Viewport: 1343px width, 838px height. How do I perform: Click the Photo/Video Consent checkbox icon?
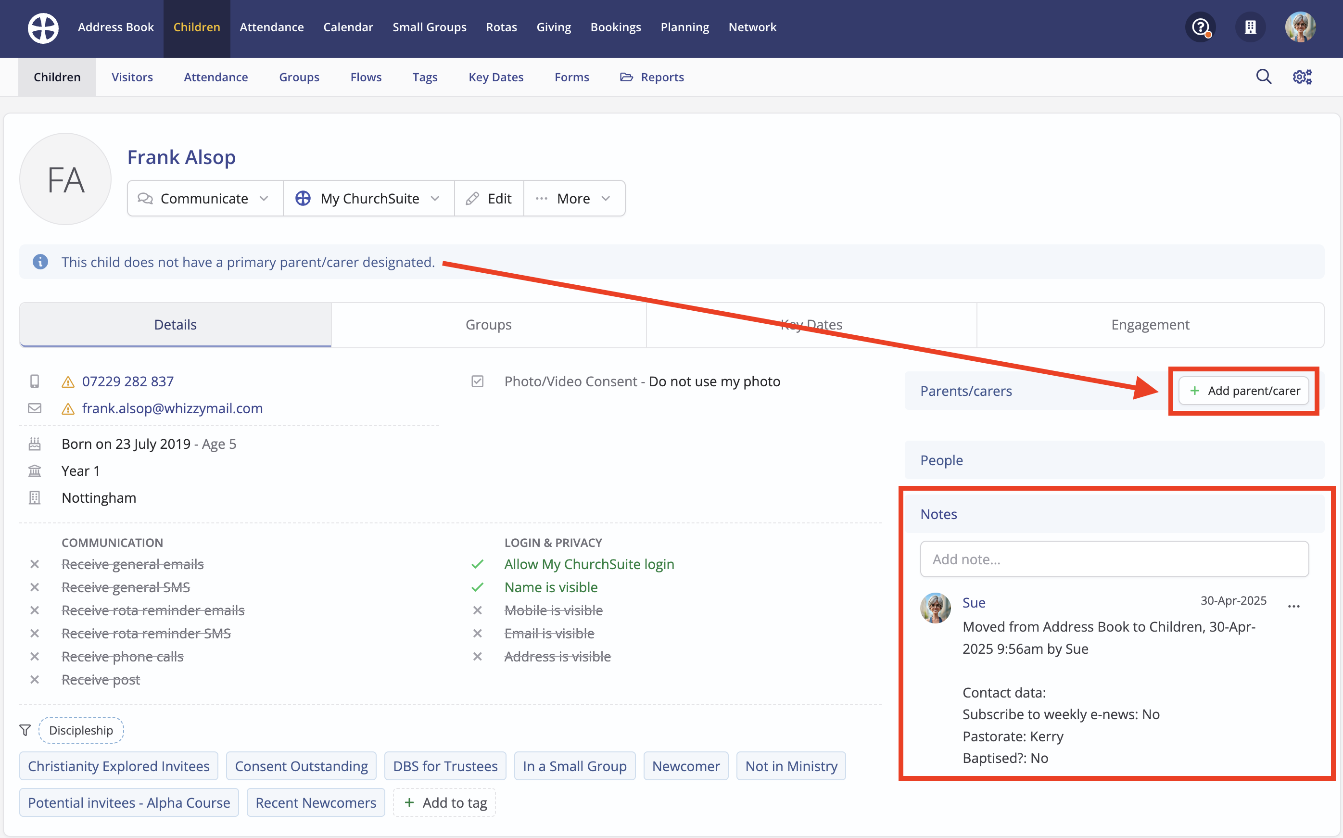click(477, 381)
